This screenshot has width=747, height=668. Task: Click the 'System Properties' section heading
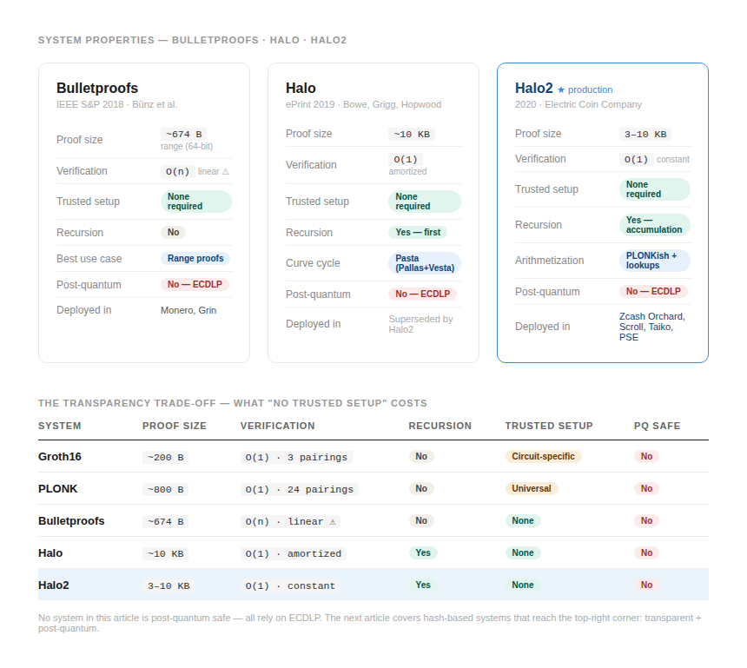tap(192, 40)
